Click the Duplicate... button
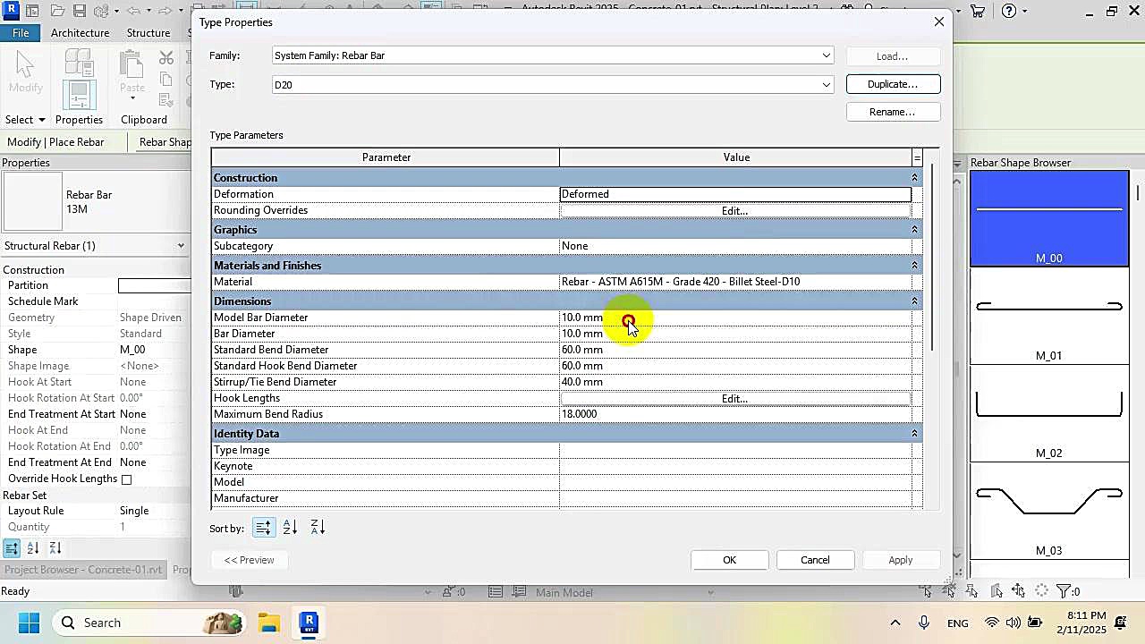 coord(893,84)
